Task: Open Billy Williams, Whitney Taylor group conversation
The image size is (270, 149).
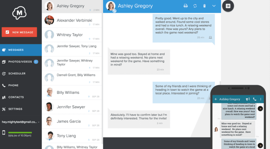Action: point(72,146)
